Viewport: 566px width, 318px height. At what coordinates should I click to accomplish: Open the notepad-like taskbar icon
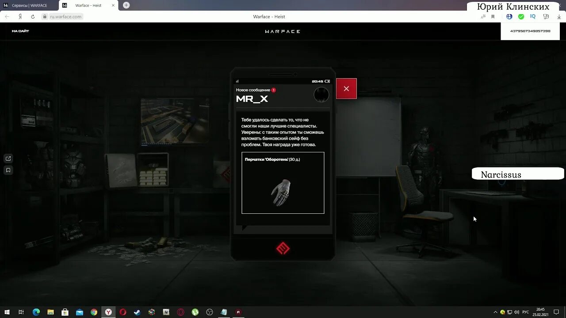[x=224, y=312]
